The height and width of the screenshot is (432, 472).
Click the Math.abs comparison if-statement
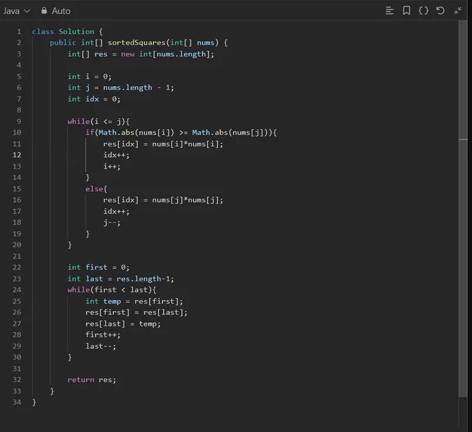(x=181, y=133)
